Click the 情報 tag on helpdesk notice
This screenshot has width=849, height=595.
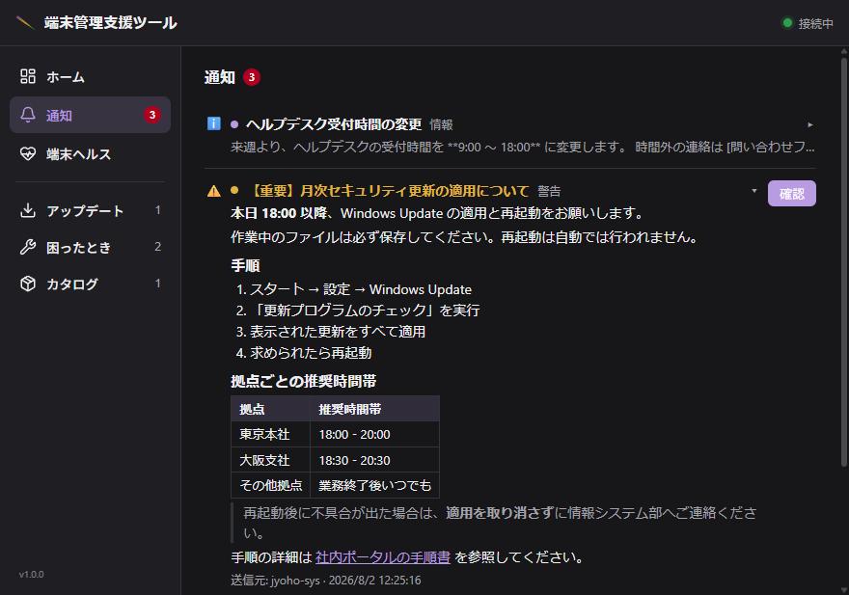[441, 124]
